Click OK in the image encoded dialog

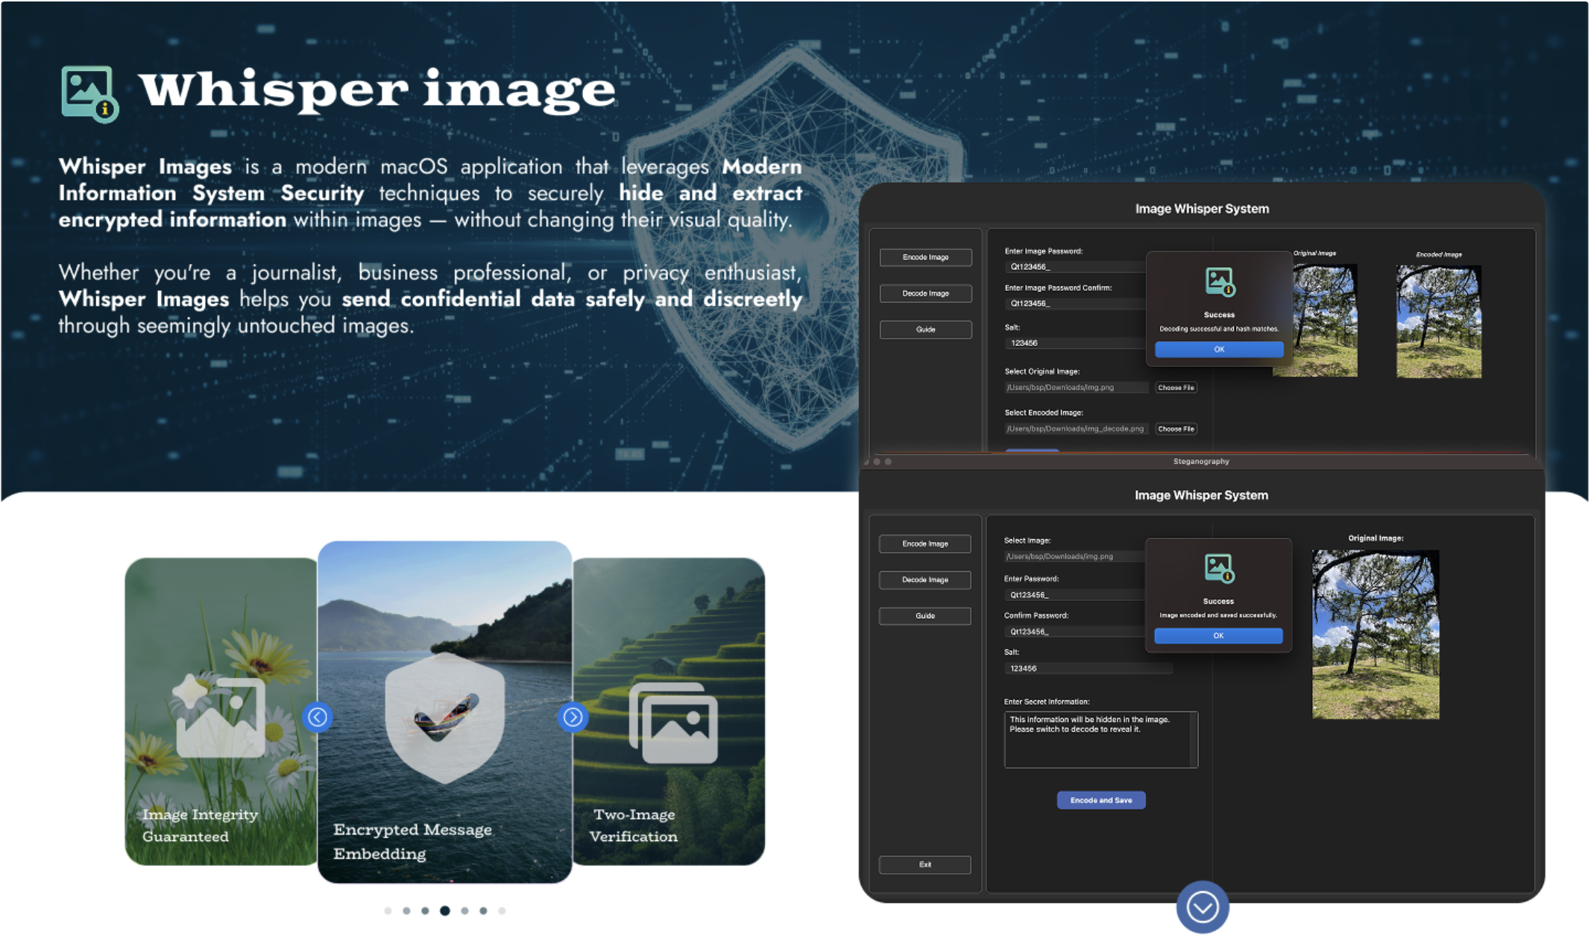pos(1218,635)
